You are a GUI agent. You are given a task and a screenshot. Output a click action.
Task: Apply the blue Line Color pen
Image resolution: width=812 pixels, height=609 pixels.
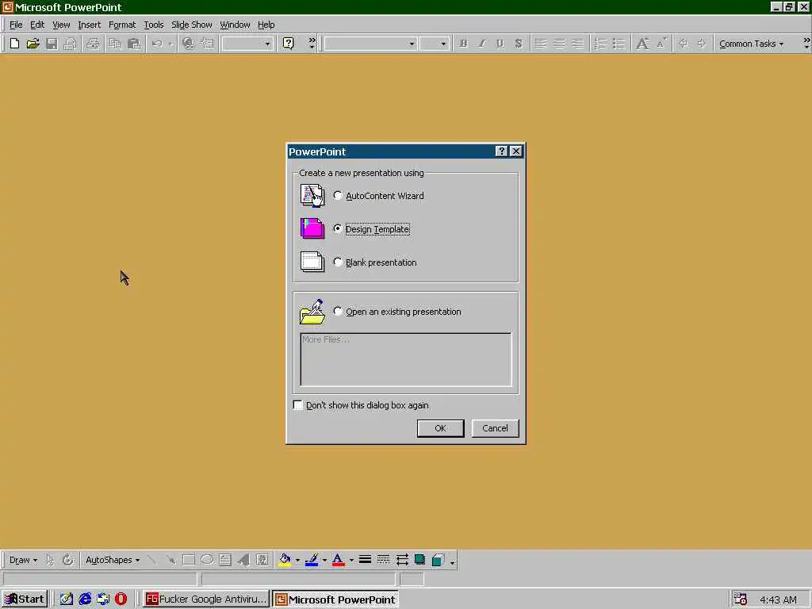click(x=312, y=560)
